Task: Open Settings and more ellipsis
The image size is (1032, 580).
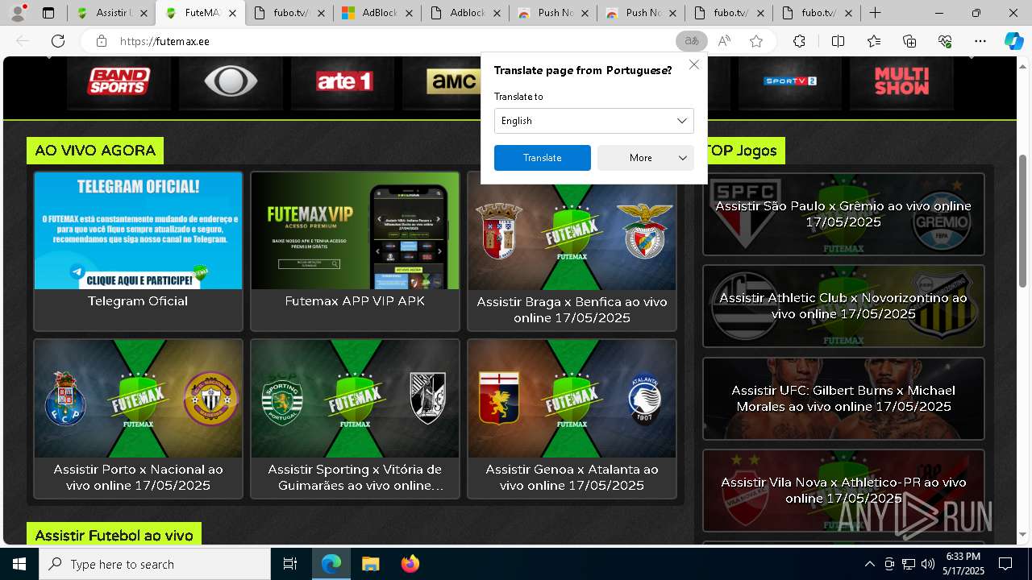Action: pyautogui.click(x=980, y=41)
